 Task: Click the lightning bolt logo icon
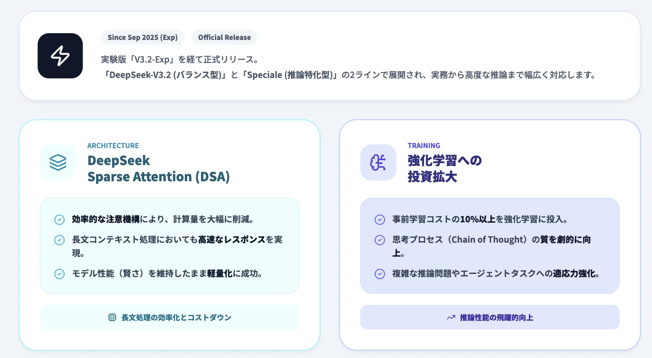60,55
